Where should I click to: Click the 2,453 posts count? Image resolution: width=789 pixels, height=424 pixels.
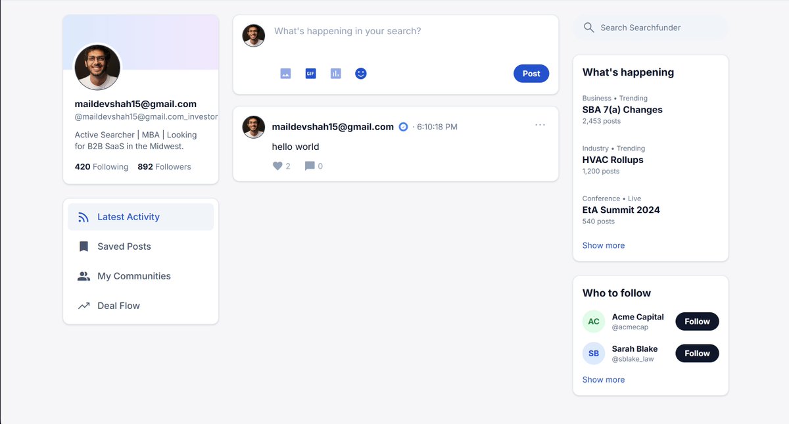click(601, 122)
